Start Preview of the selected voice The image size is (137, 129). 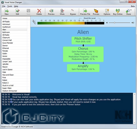click(x=51, y=12)
